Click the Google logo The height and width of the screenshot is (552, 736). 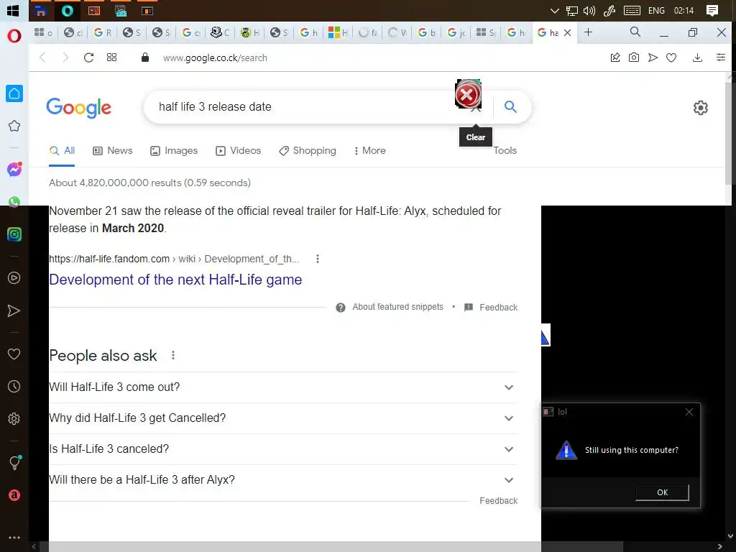click(78, 108)
